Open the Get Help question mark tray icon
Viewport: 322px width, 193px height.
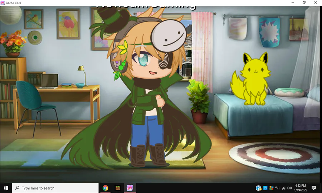(x=258, y=188)
